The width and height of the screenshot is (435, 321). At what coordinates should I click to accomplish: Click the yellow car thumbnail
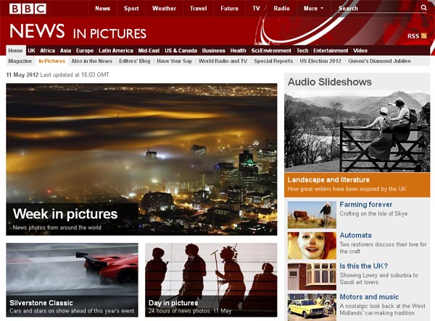click(x=312, y=307)
